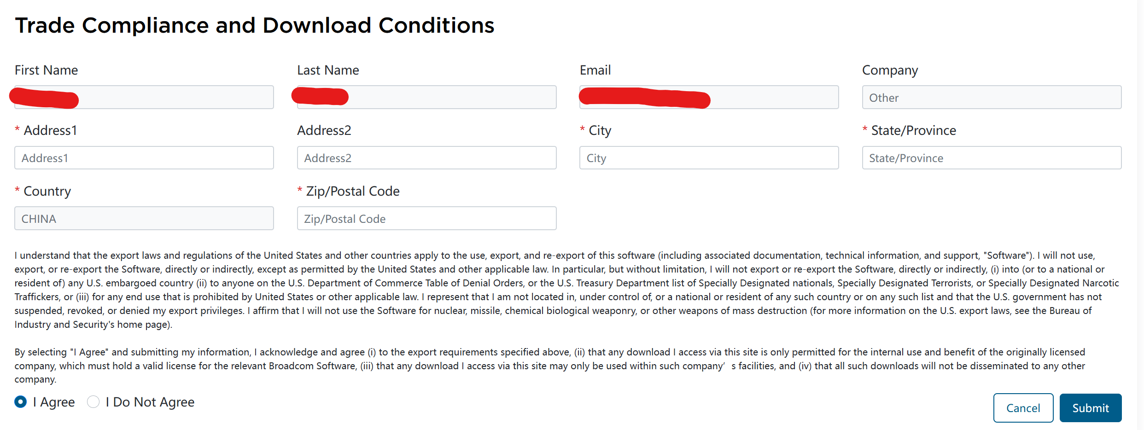Click the Last Name label

pyautogui.click(x=328, y=70)
